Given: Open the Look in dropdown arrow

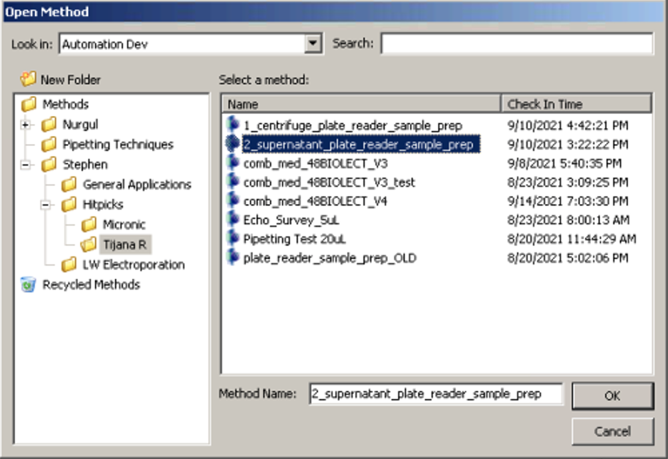Looking at the screenshot, I should tap(313, 43).
